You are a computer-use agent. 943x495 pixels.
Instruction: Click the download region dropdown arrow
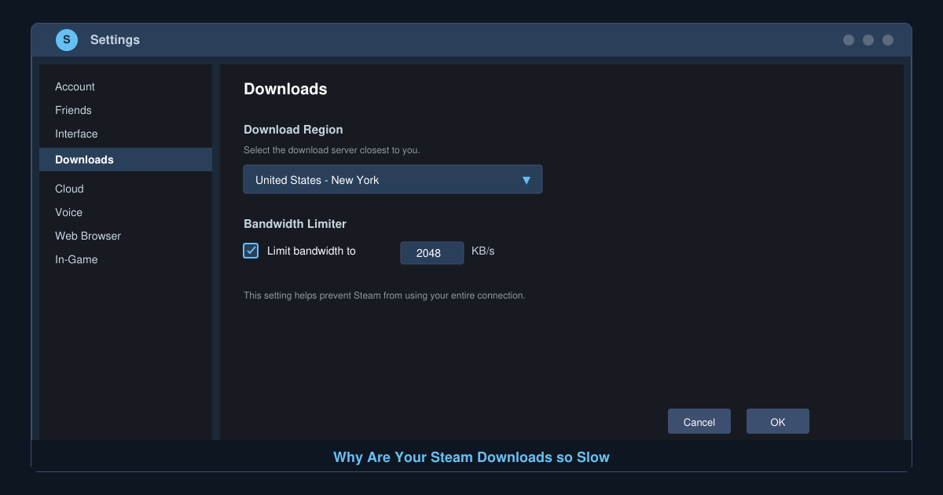tap(527, 180)
